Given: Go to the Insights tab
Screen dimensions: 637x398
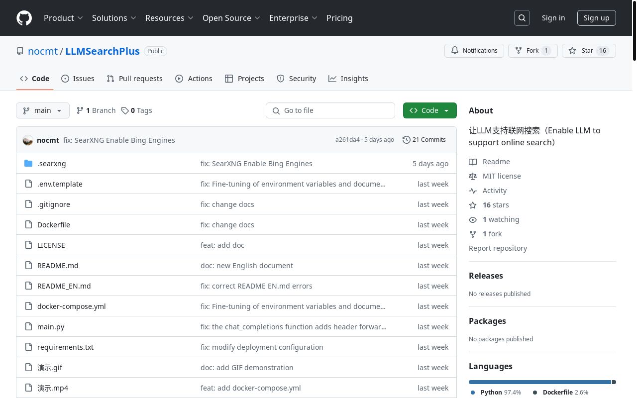Looking at the screenshot, I should [x=348, y=79].
